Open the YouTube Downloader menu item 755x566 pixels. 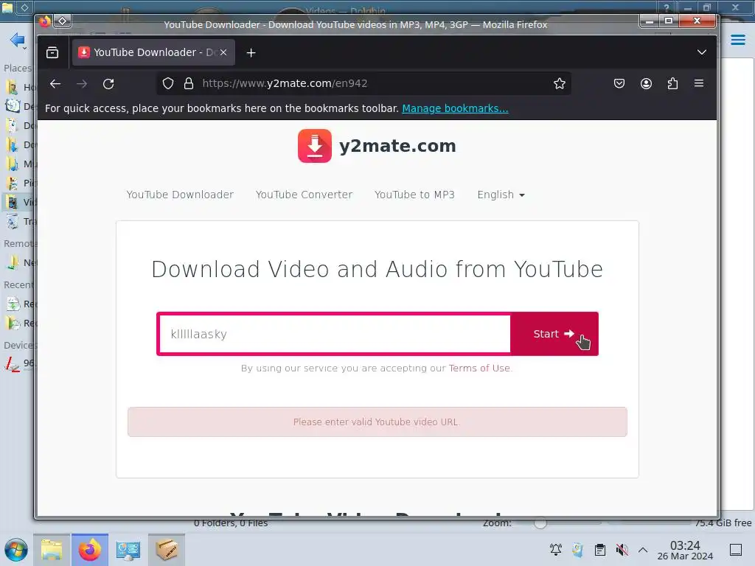coord(180,195)
